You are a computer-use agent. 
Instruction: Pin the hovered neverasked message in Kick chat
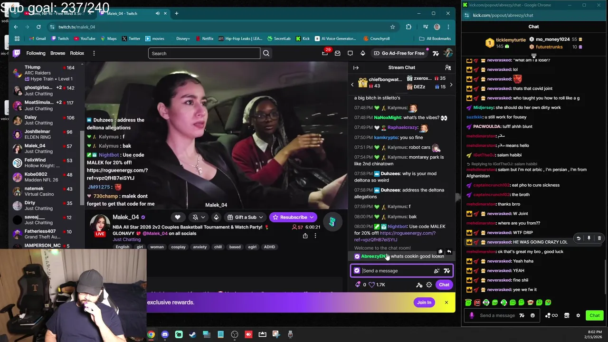point(589,238)
